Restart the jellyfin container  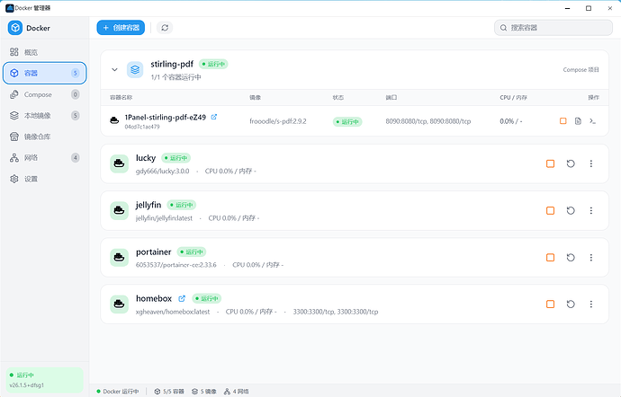(571, 211)
